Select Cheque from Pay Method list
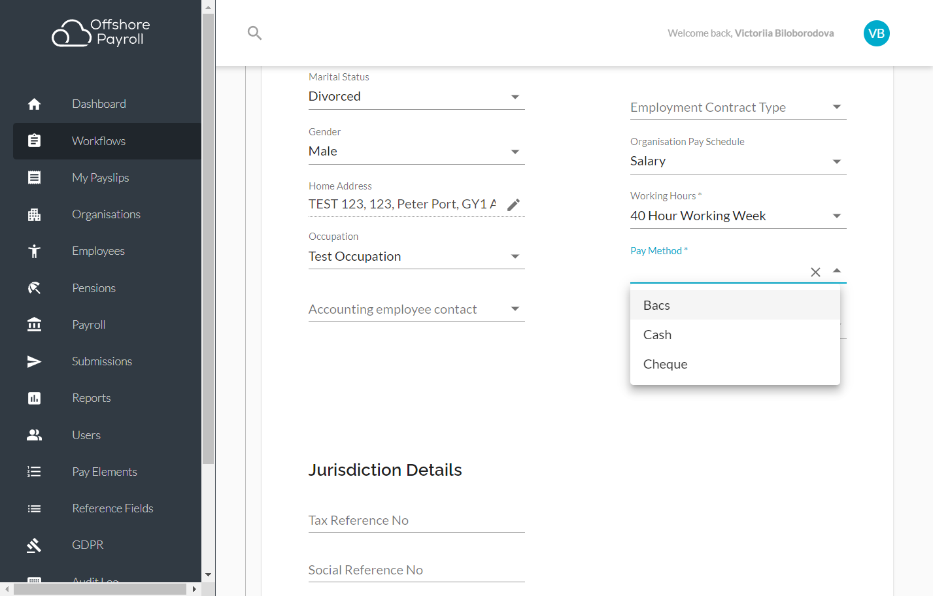 tap(735, 364)
